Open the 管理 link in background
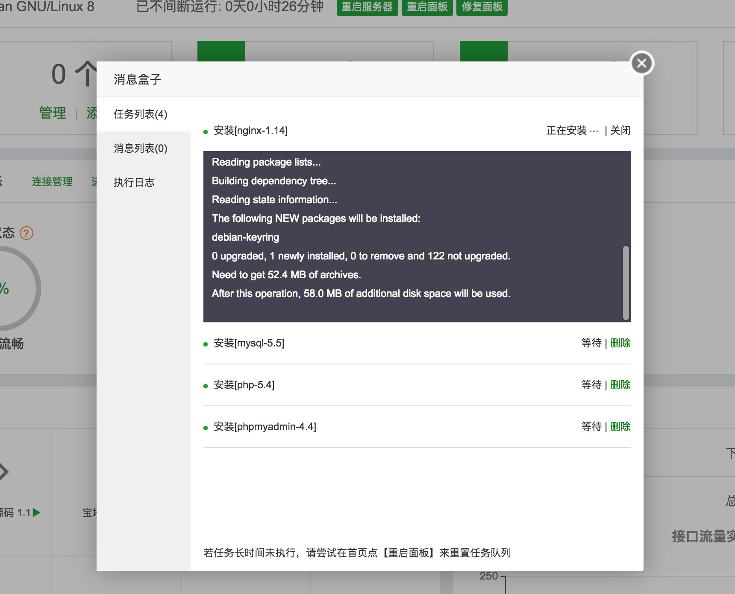The image size is (735, 594). point(53,113)
